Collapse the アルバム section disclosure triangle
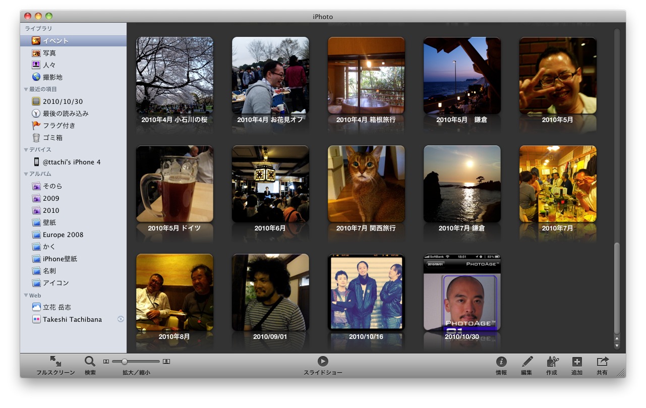The height and width of the screenshot is (408, 646). point(26,174)
